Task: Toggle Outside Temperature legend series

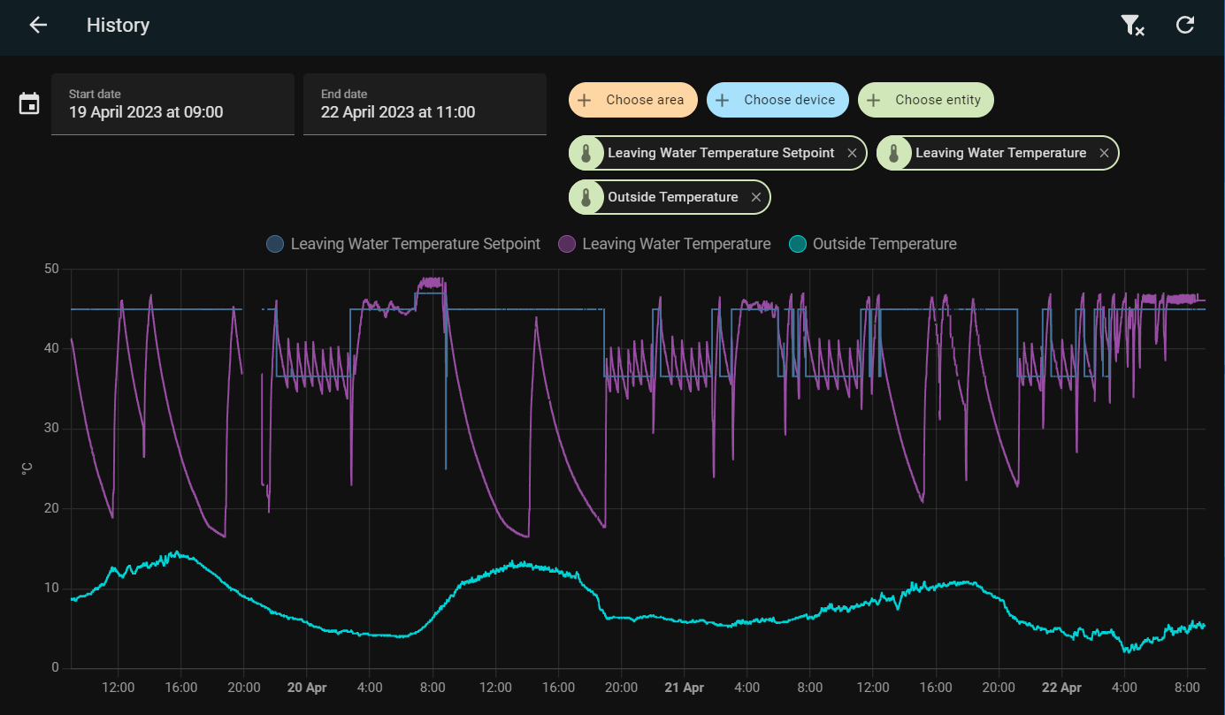Action: (872, 244)
